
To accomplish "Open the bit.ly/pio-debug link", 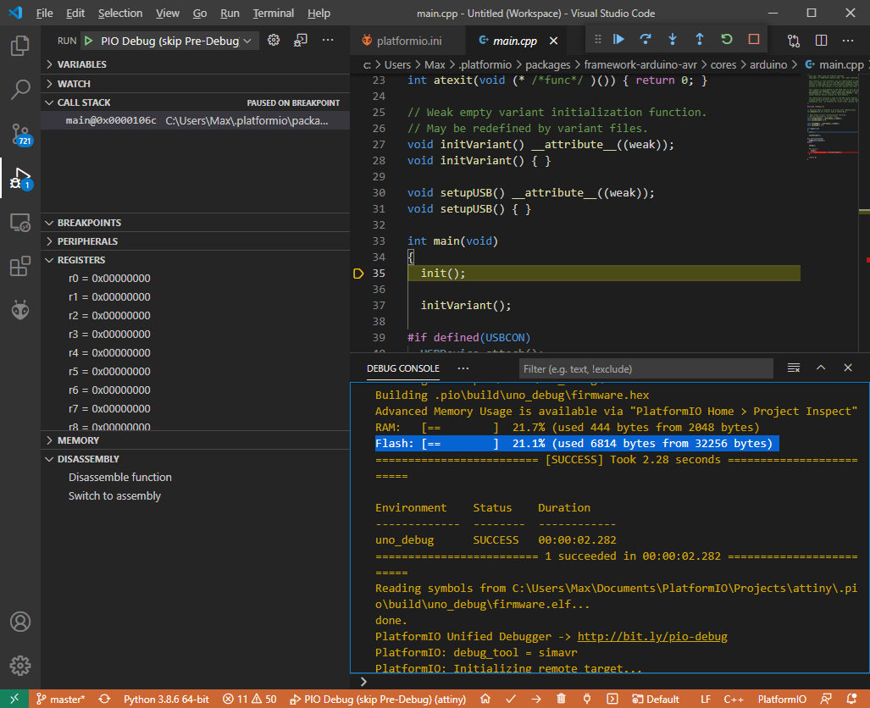I will (652, 636).
